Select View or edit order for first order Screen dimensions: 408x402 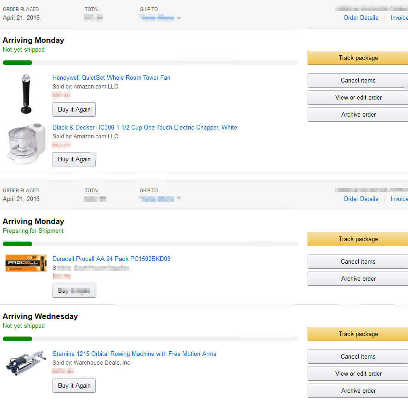358,97
